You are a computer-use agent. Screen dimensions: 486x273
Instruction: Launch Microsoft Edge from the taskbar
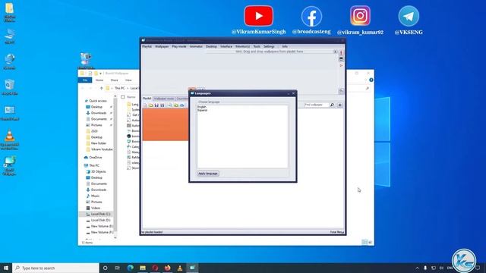130,268
